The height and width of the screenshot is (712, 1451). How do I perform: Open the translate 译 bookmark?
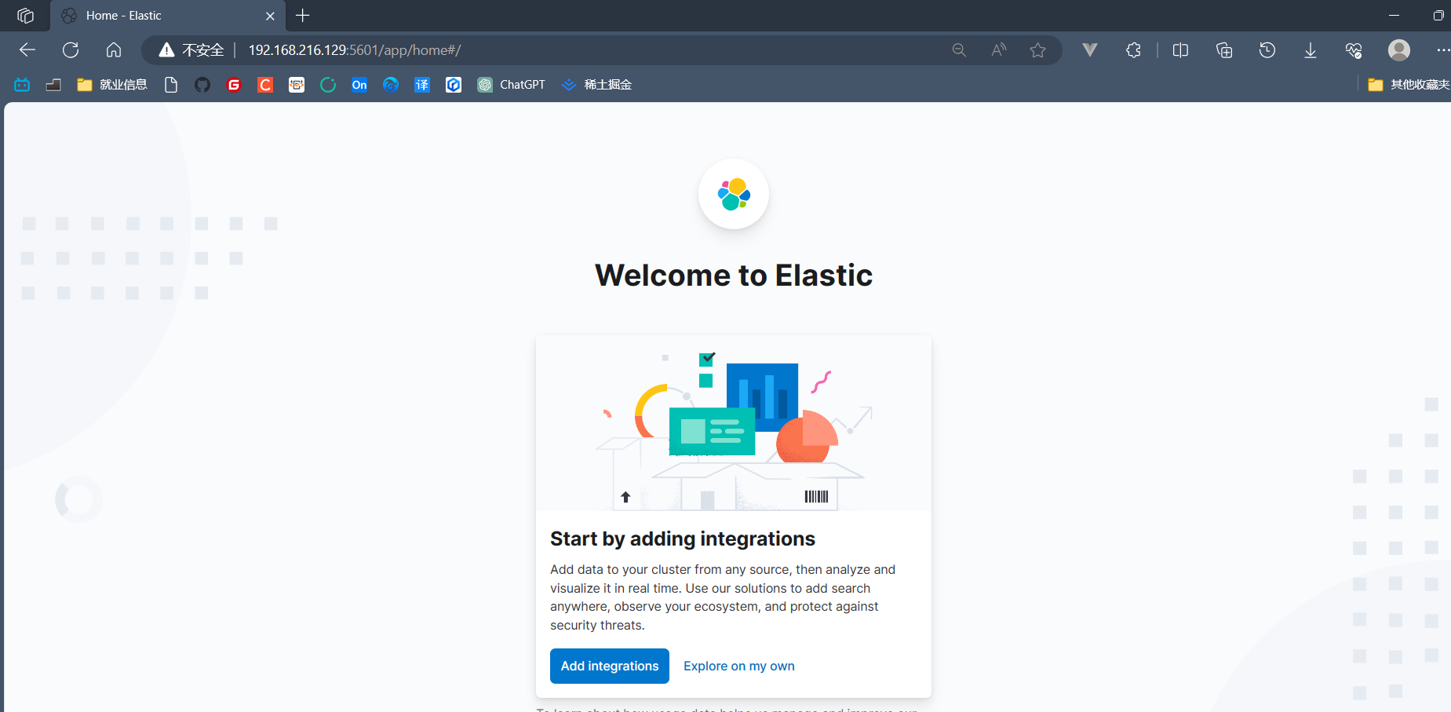pos(422,85)
